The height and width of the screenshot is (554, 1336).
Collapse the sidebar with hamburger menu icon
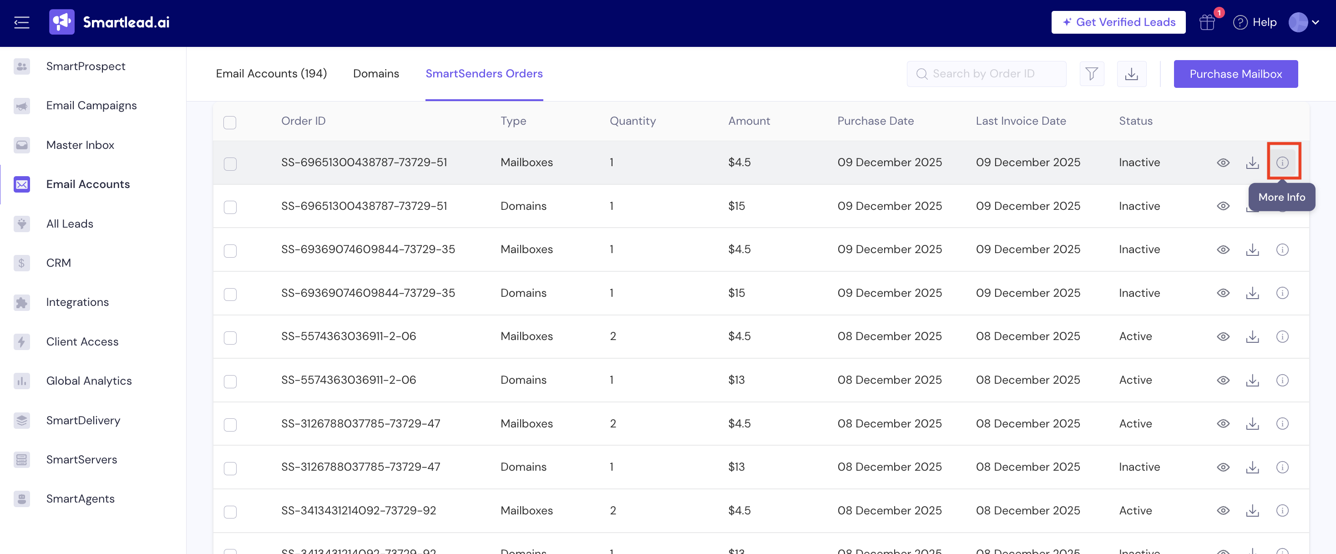pyautogui.click(x=21, y=22)
